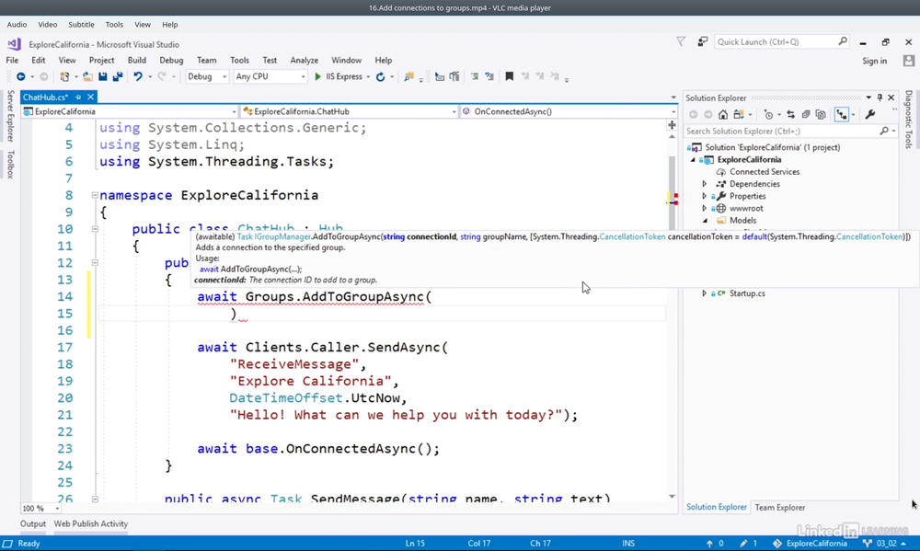This screenshot has height=551, width=920.
Task: Click the Solution Explorer Home icon
Action: click(723, 114)
